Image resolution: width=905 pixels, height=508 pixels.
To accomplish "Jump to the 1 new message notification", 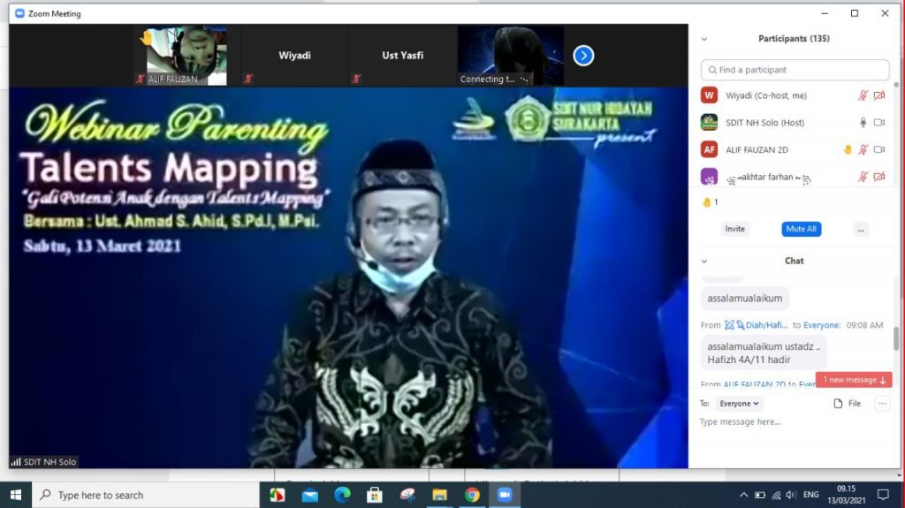I will 854,380.
